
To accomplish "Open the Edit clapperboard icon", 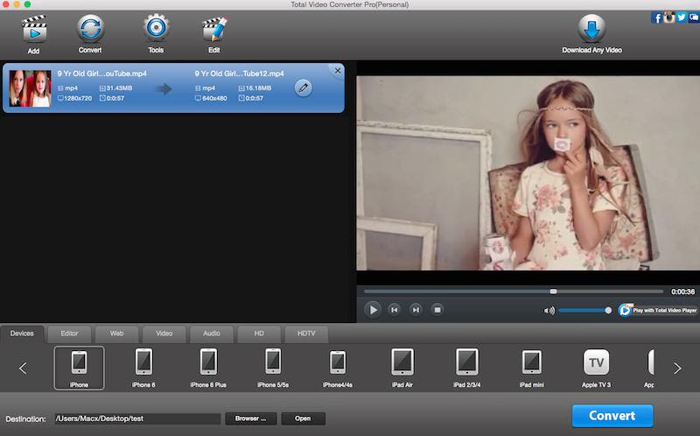I will click(x=214, y=30).
